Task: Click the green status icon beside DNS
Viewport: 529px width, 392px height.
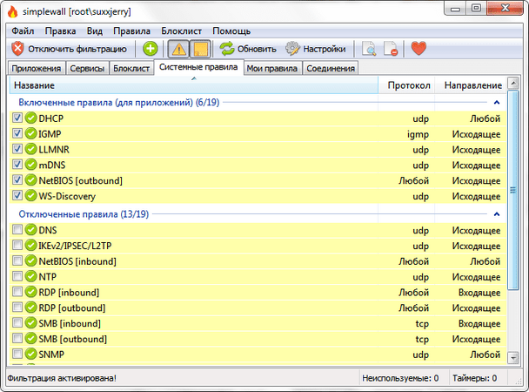Action: pyautogui.click(x=31, y=230)
